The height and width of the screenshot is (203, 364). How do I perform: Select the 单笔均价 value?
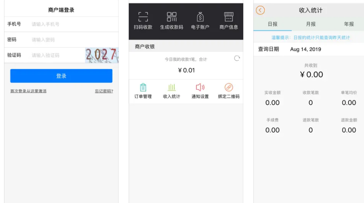(349, 102)
